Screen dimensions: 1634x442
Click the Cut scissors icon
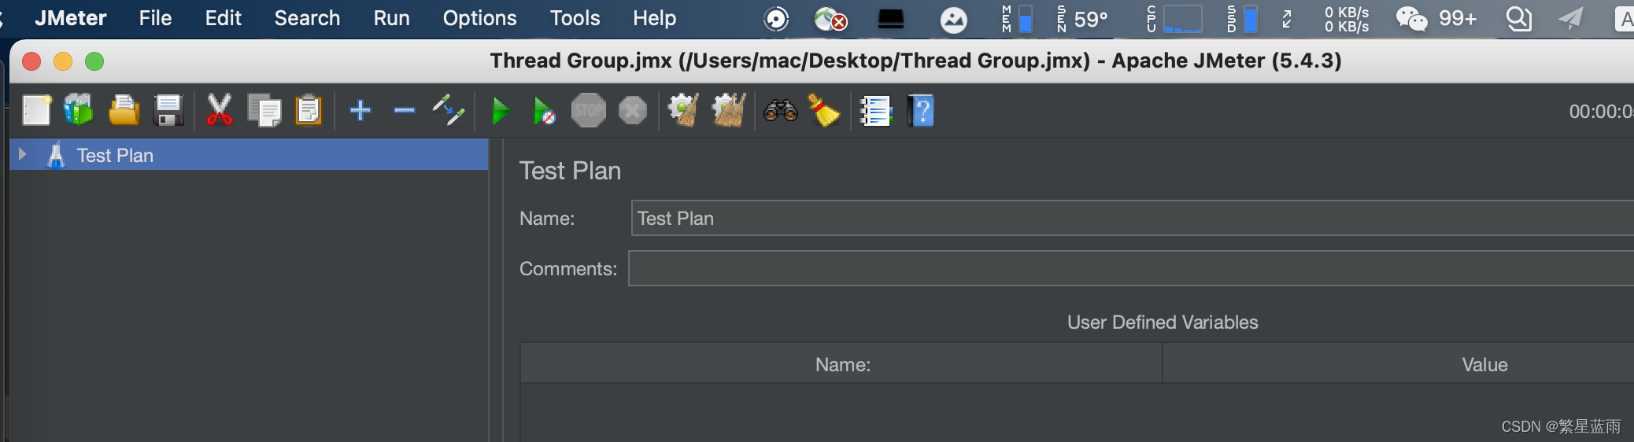[x=219, y=110]
